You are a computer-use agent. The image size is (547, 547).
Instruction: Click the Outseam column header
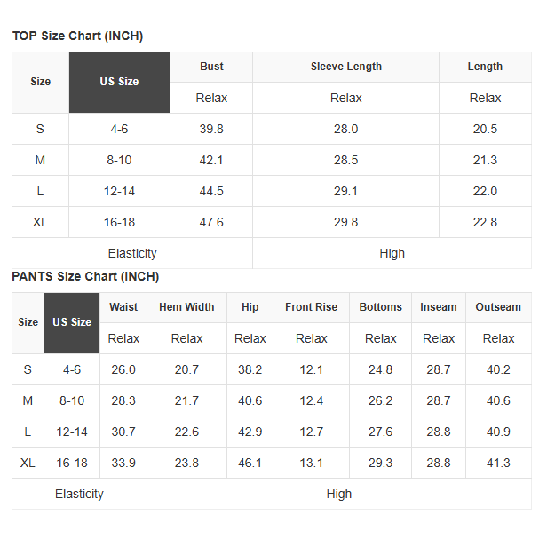498,307
